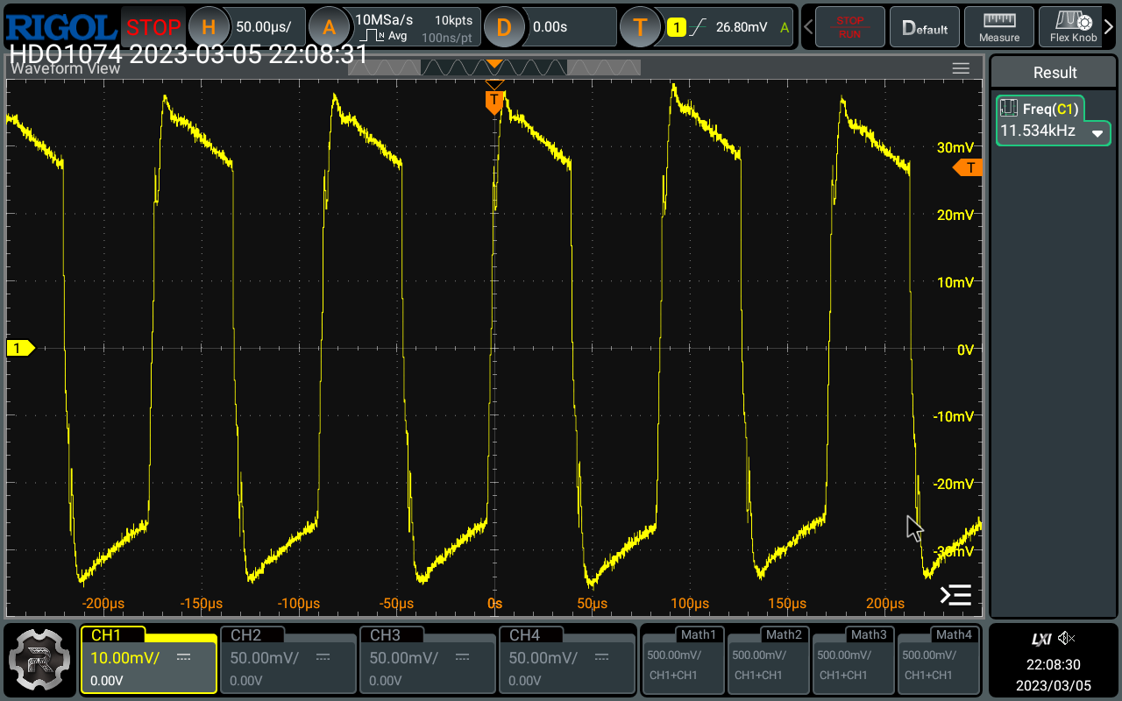Open the Result panel header

[1055, 73]
